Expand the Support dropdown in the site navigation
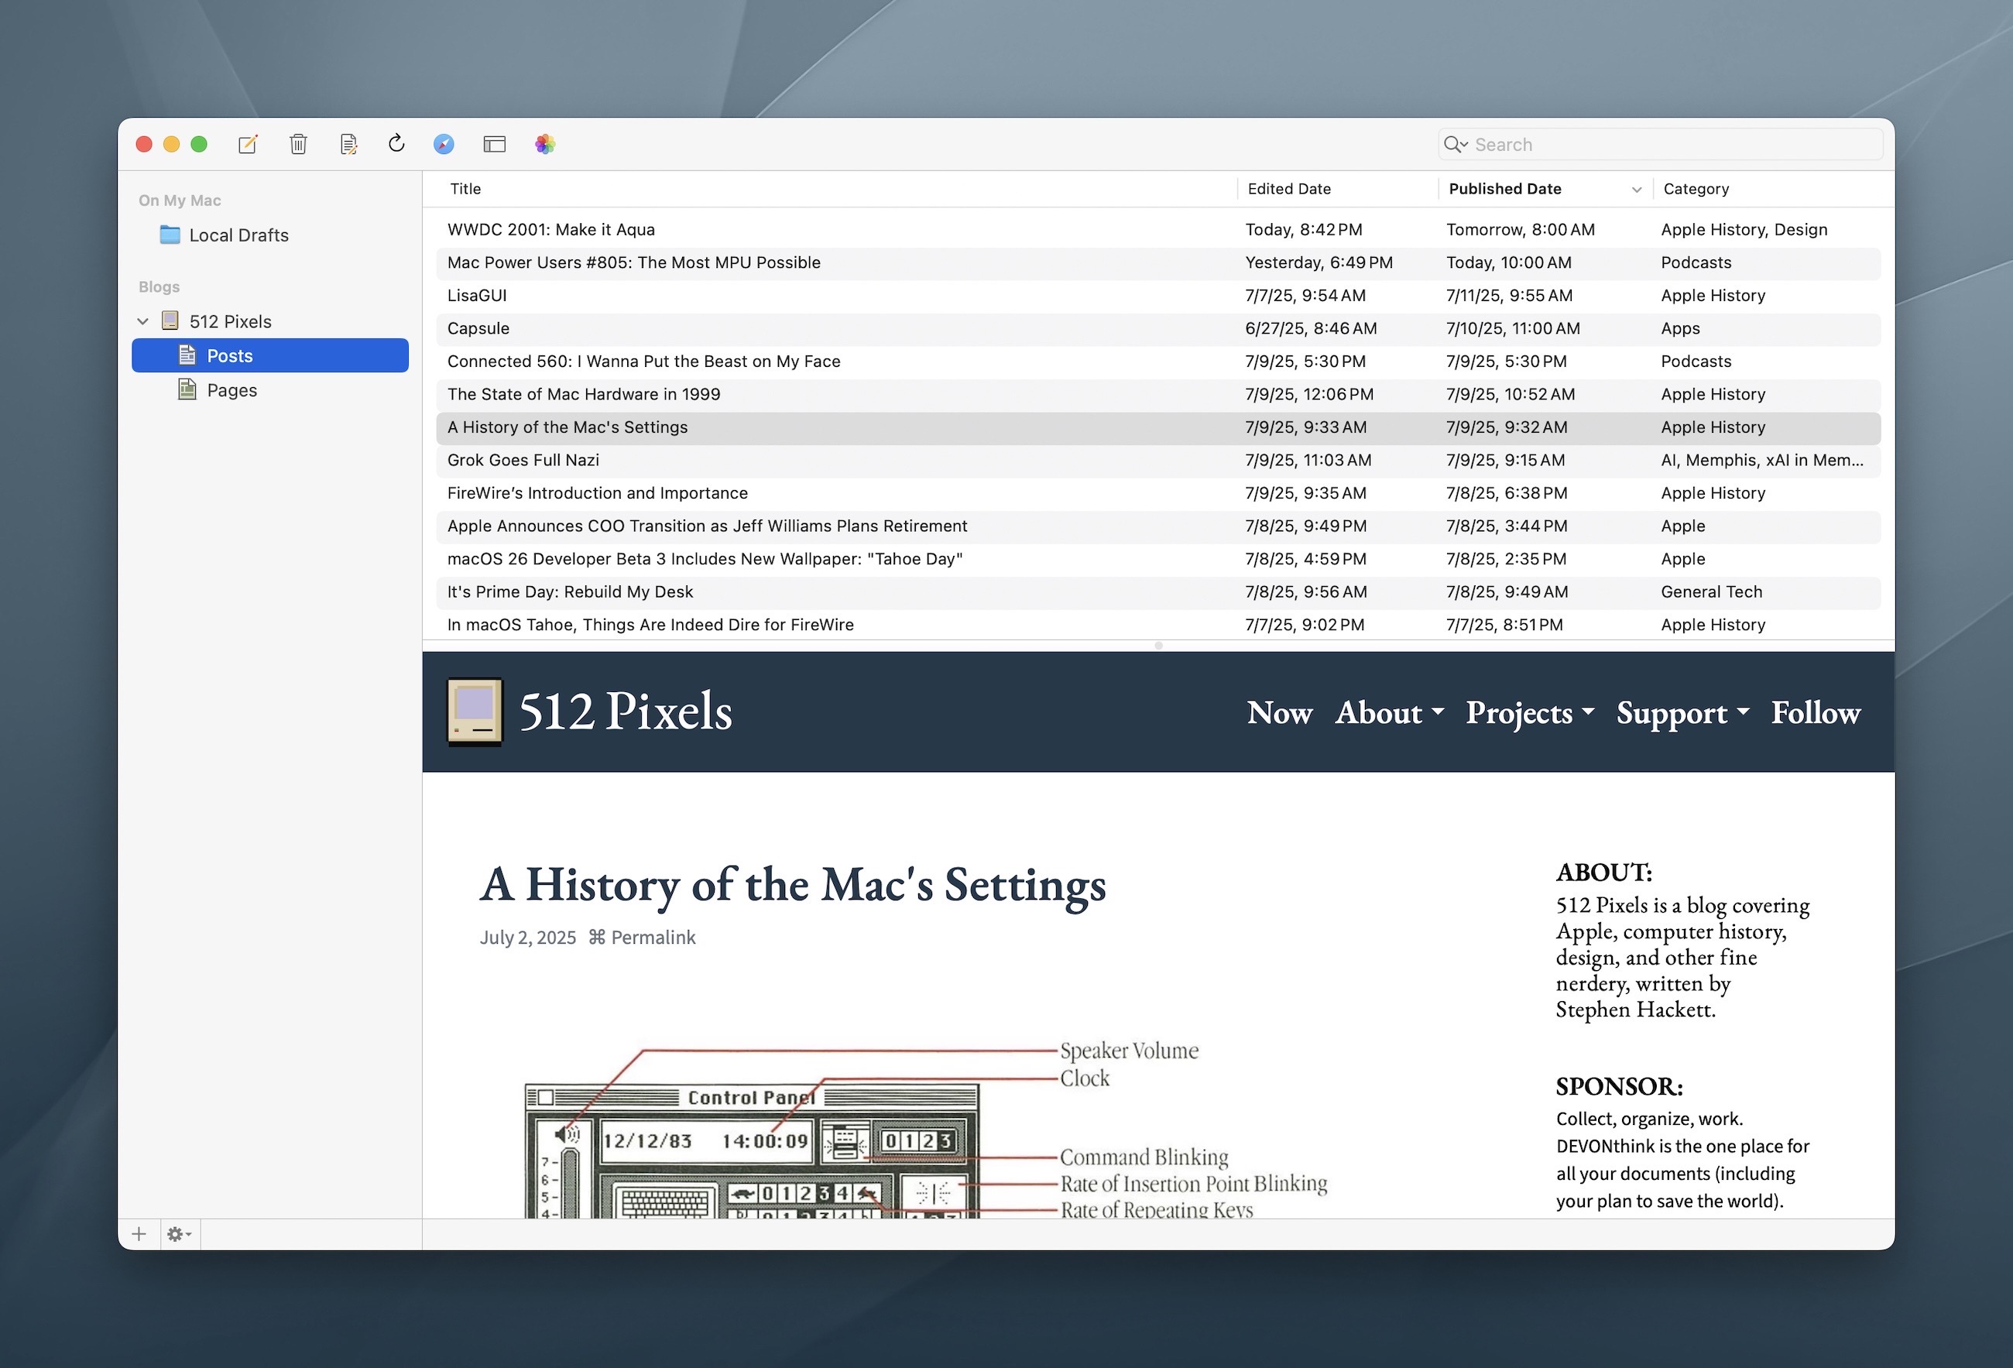Image resolution: width=2013 pixels, height=1368 pixels. [1682, 712]
